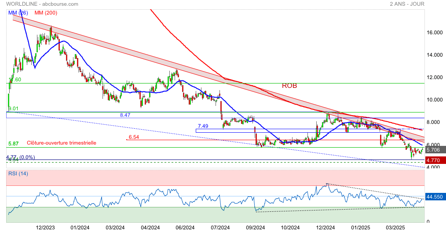Click the 14.000 price axis label
The image size is (446, 232).
pyautogui.click(x=435, y=55)
